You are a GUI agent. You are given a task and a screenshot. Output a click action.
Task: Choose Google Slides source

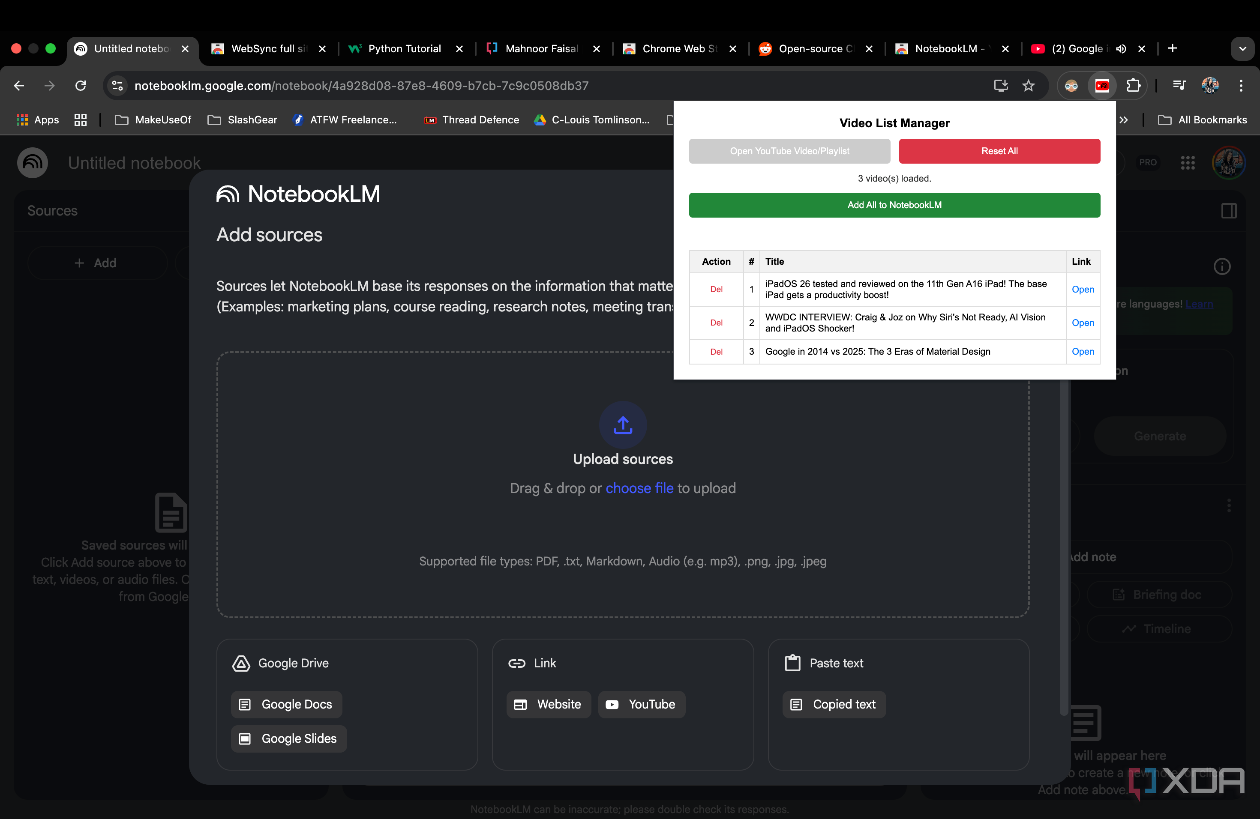(288, 739)
